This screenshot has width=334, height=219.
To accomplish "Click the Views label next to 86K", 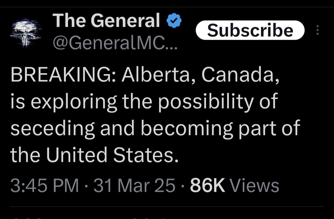I will point(255,186).
